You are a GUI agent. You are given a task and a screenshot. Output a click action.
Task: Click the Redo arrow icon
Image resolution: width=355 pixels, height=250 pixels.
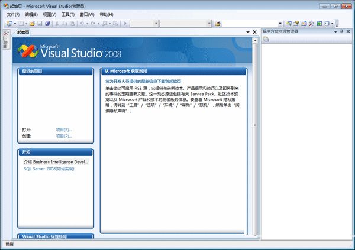pyautogui.click(x=93, y=23)
